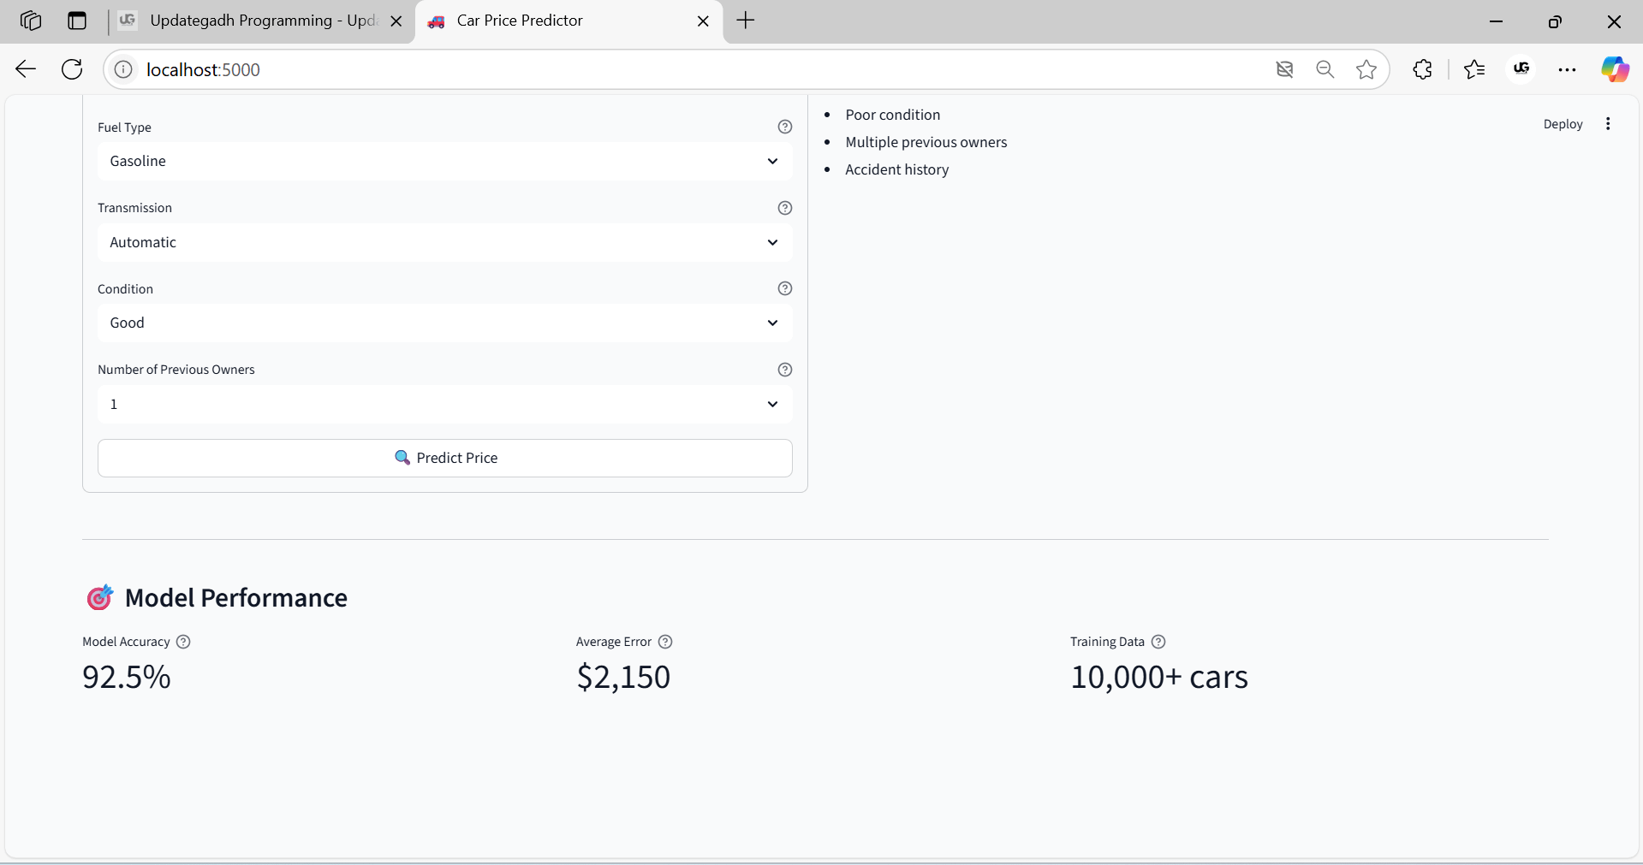
Task: Click help icon for Number of Previous Owners
Action: [784, 370]
